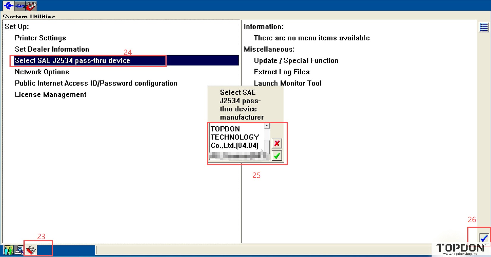Open Printer Settings
This screenshot has width=491, height=257.
tap(40, 38)
